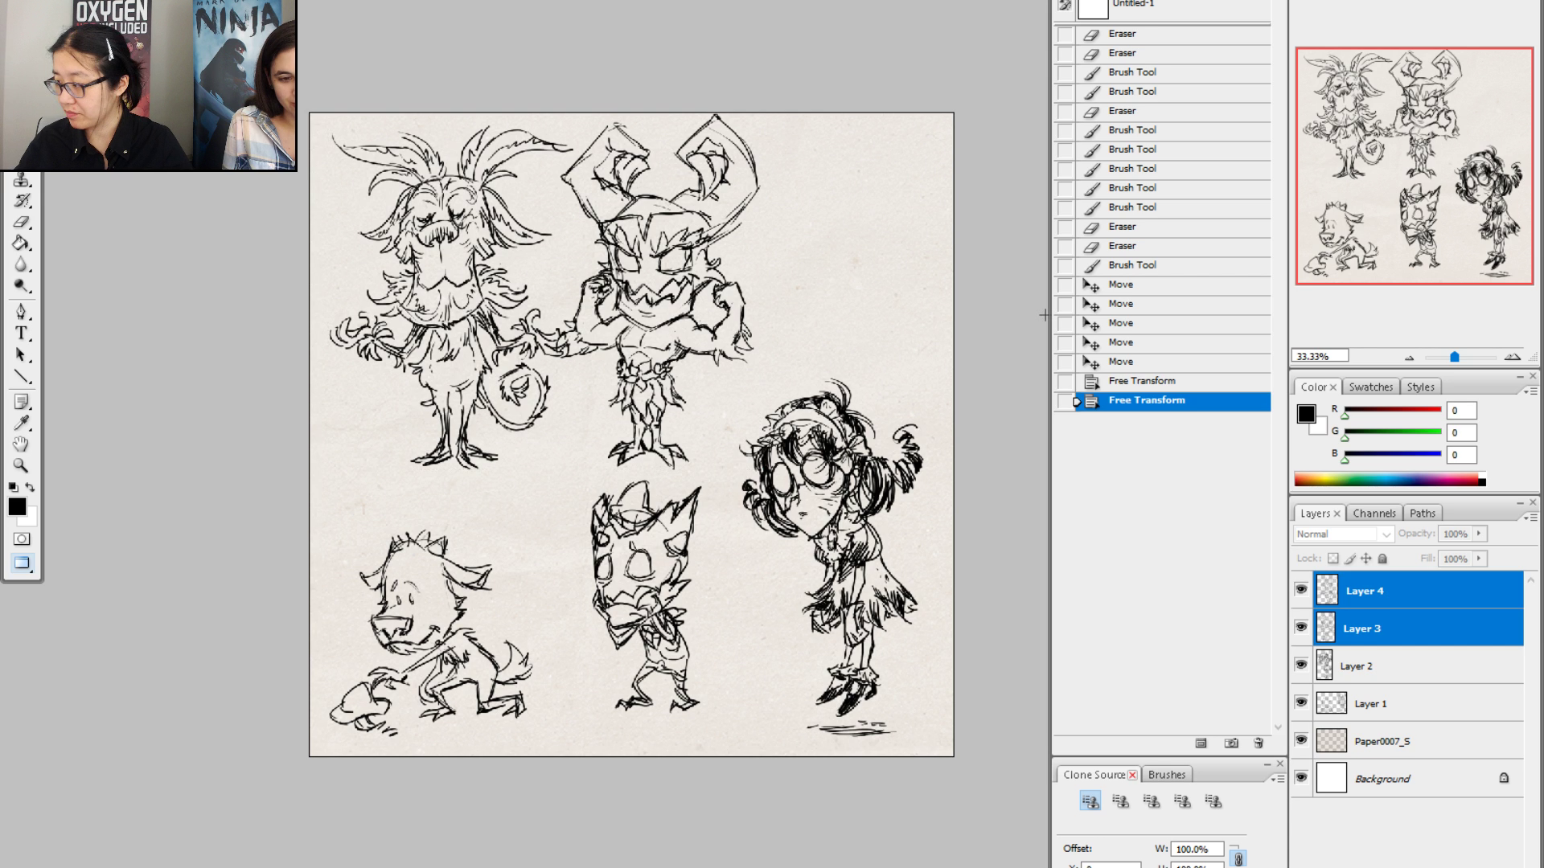The height and width of the screenshot is (868, 1544).
Task: Open the Swatches tab
Action: click(1370, 387)
